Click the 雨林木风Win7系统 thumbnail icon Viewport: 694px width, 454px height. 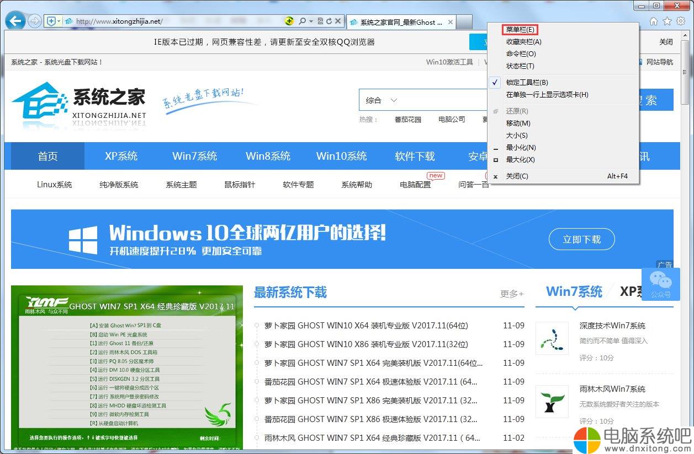click(552, 401)
